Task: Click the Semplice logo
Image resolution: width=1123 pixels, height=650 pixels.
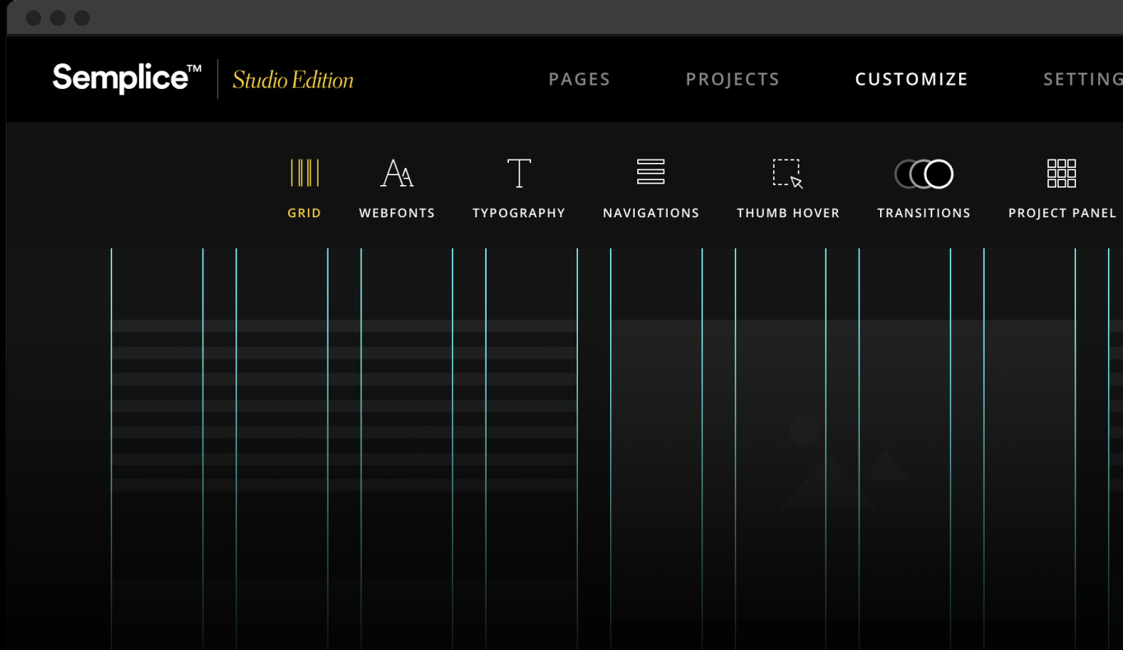Action: (123, 79)
